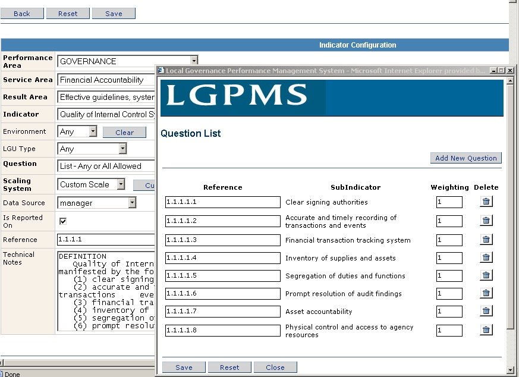
Task: Open the Scaling System dropdown
Action: pos(121,184)
